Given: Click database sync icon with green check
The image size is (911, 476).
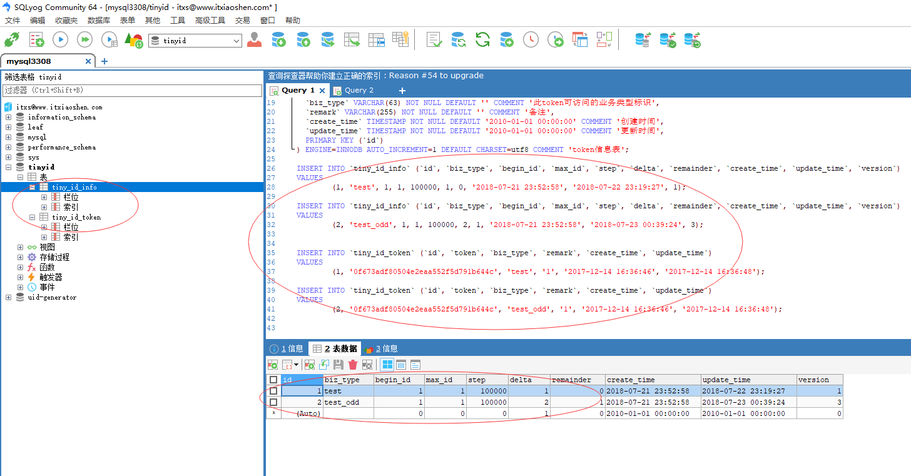Looking at the screenshot, I should click(x=668, y=40).
